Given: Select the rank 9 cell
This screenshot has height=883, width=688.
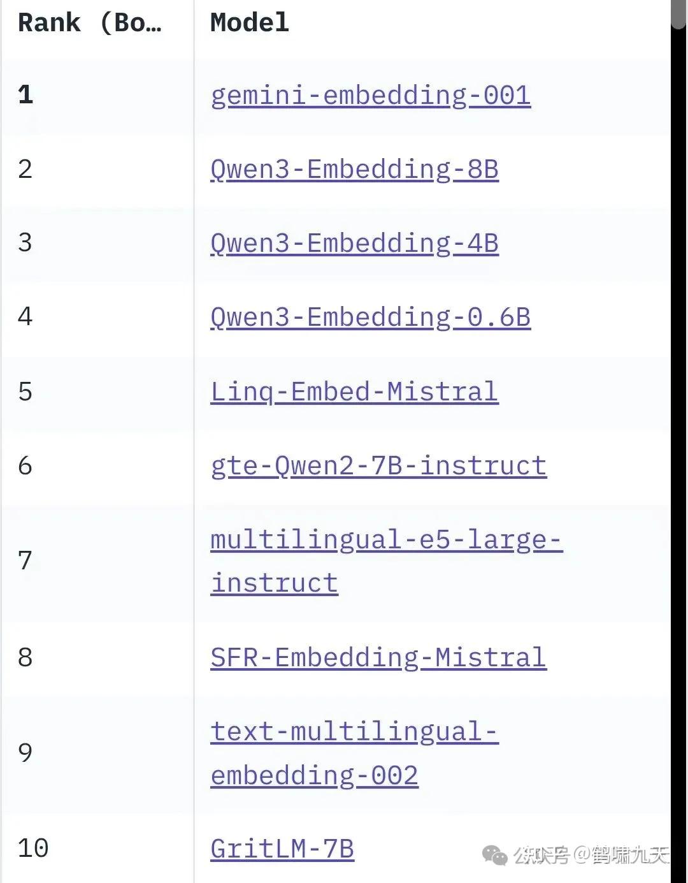Looking at the screenshot, I should point(25,753).
